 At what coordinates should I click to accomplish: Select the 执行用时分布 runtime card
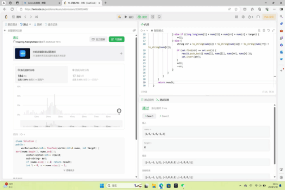(41, 74)
